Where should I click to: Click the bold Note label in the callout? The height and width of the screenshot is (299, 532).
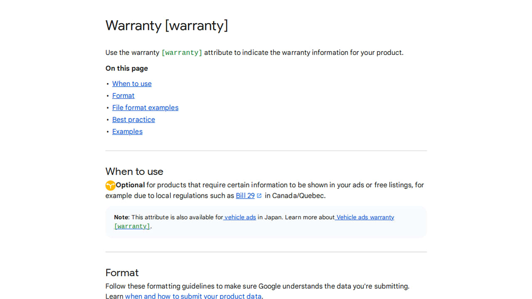click(x=121, y=217)
